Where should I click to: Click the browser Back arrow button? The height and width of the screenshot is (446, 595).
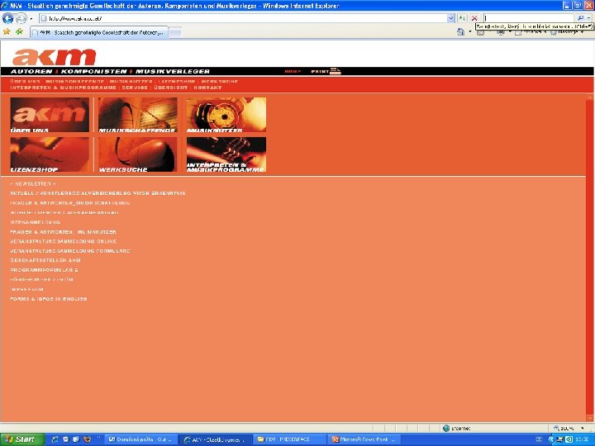(7, 18)
